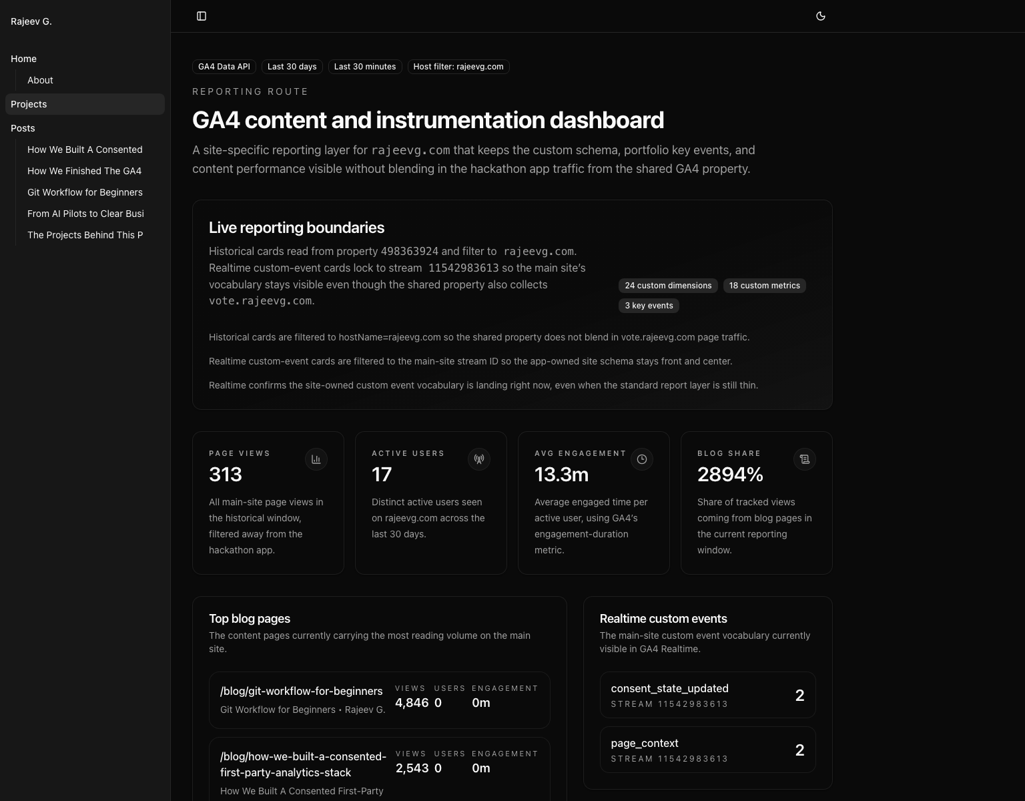The height and width of the screenshot is (801, 1025).
Task: Toggle the sidebar collapse icon
Action: coord(202,16)
